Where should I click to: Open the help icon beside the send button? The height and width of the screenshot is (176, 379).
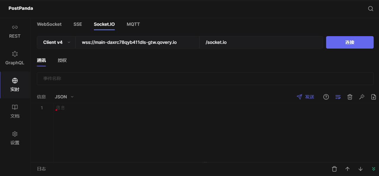pos(326,97)
